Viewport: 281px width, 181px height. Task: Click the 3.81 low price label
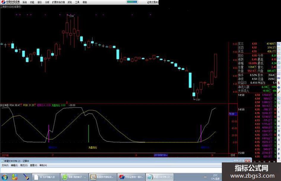click(x=198, y=100)
